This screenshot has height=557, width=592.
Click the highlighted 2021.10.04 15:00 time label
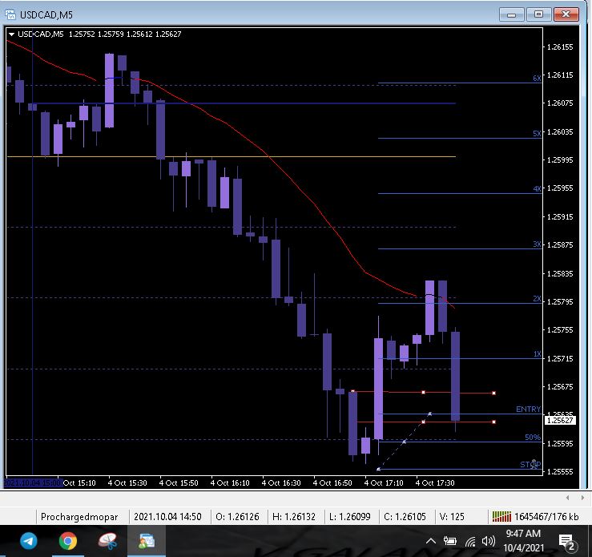click(x=33, y=483)
